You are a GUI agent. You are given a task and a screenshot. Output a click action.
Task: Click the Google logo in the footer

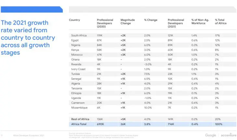[211, 135]
